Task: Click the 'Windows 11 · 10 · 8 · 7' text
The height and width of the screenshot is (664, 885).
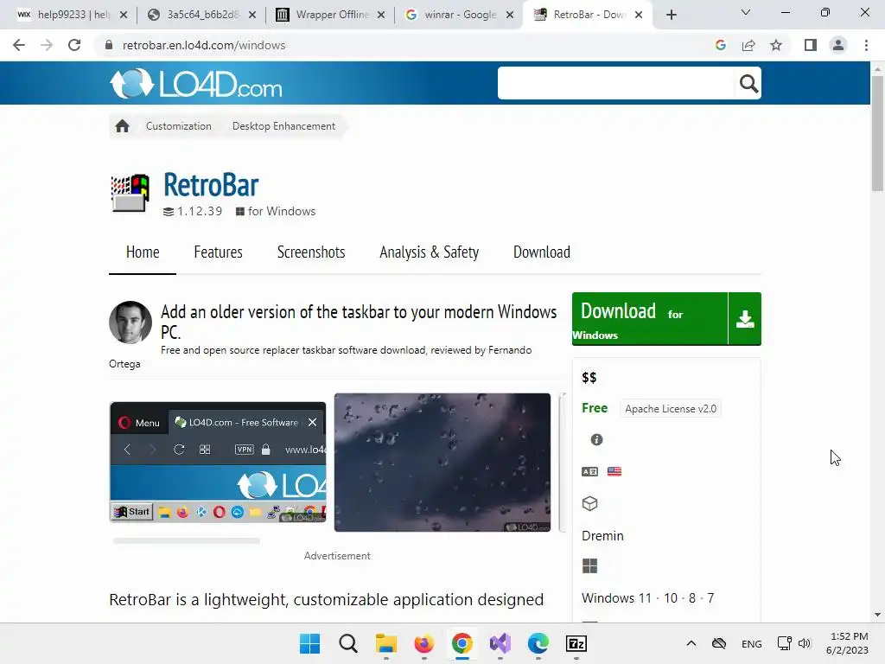Action: coord(647,598)
